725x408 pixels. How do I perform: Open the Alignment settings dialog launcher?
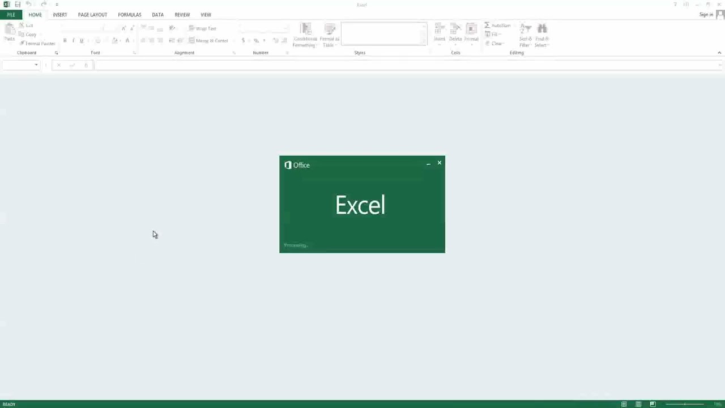(234, 53)
